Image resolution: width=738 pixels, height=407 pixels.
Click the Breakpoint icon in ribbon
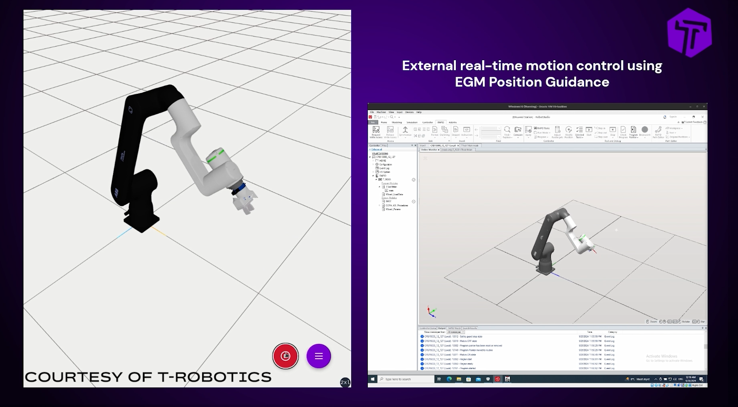[x=645, y=132]
